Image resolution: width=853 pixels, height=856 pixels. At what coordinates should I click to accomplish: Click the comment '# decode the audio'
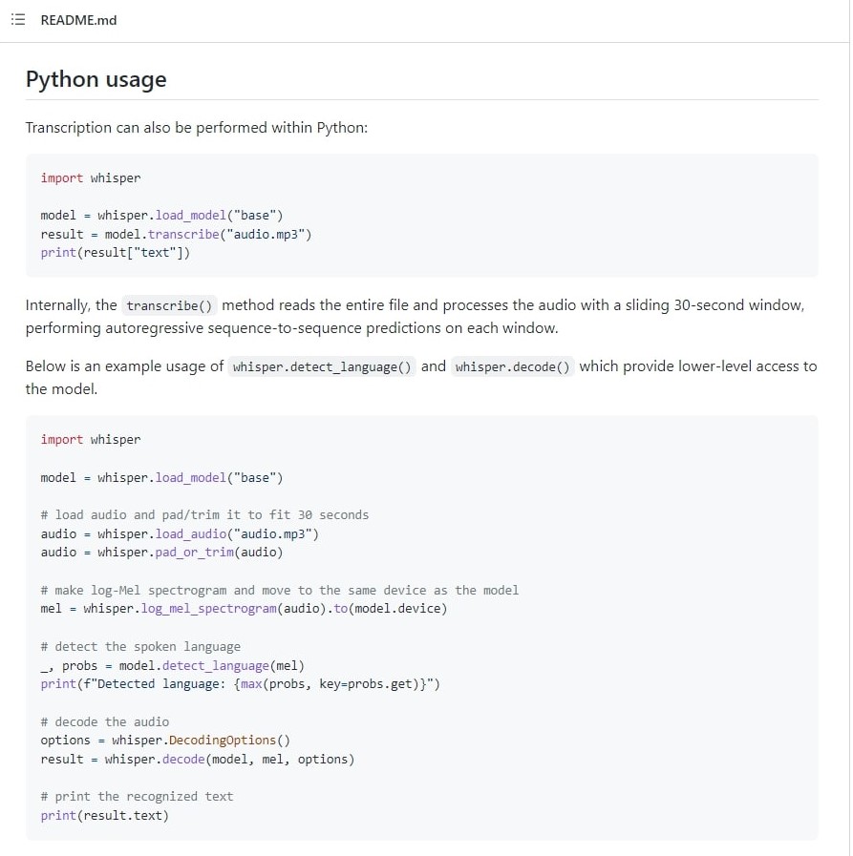pyautogui.click(x=105, y=721)
